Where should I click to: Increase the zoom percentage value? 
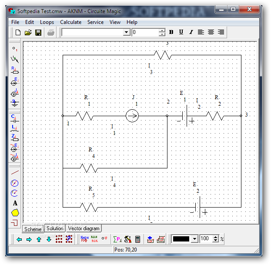coord(215,237)
